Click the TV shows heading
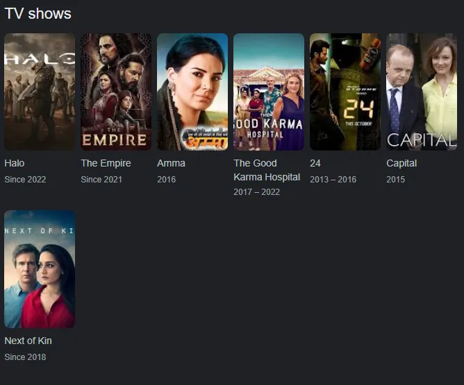Screen dimensions: 464x385 (38, 14)
